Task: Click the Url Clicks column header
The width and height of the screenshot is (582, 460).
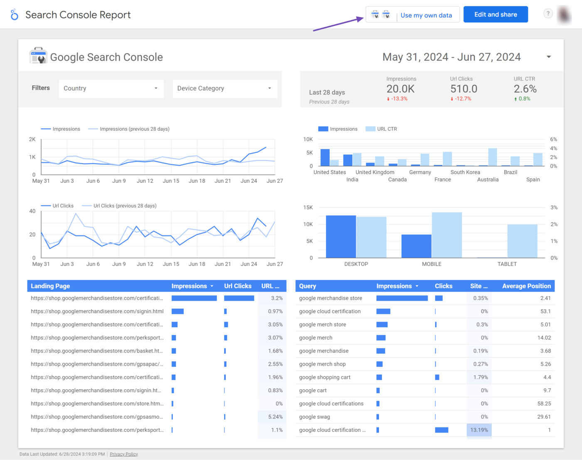Action: 238,286
